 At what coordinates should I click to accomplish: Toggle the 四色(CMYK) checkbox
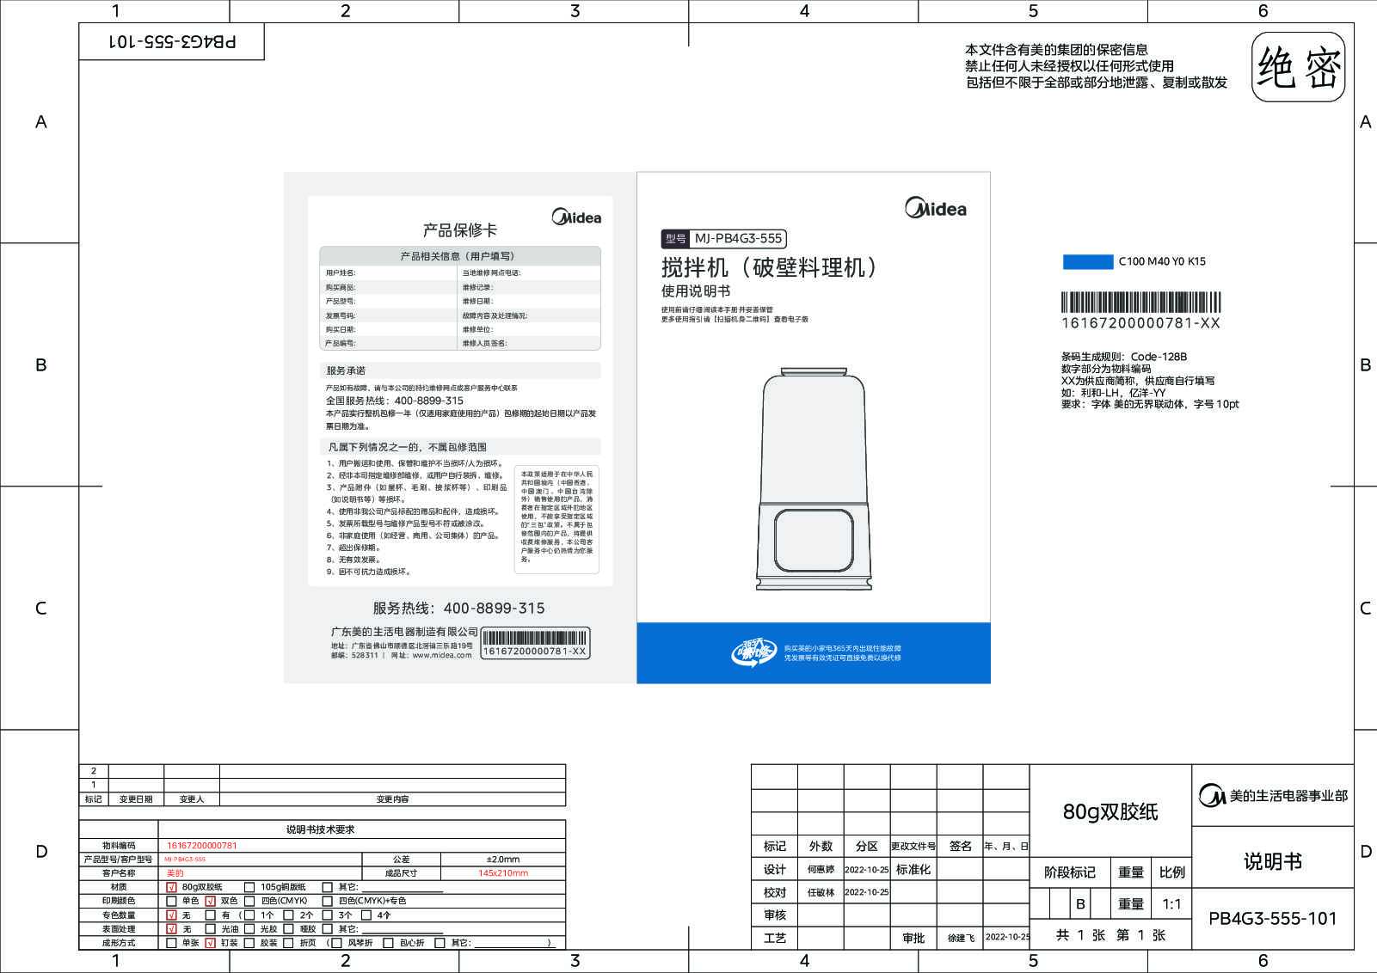coord(249,901)
